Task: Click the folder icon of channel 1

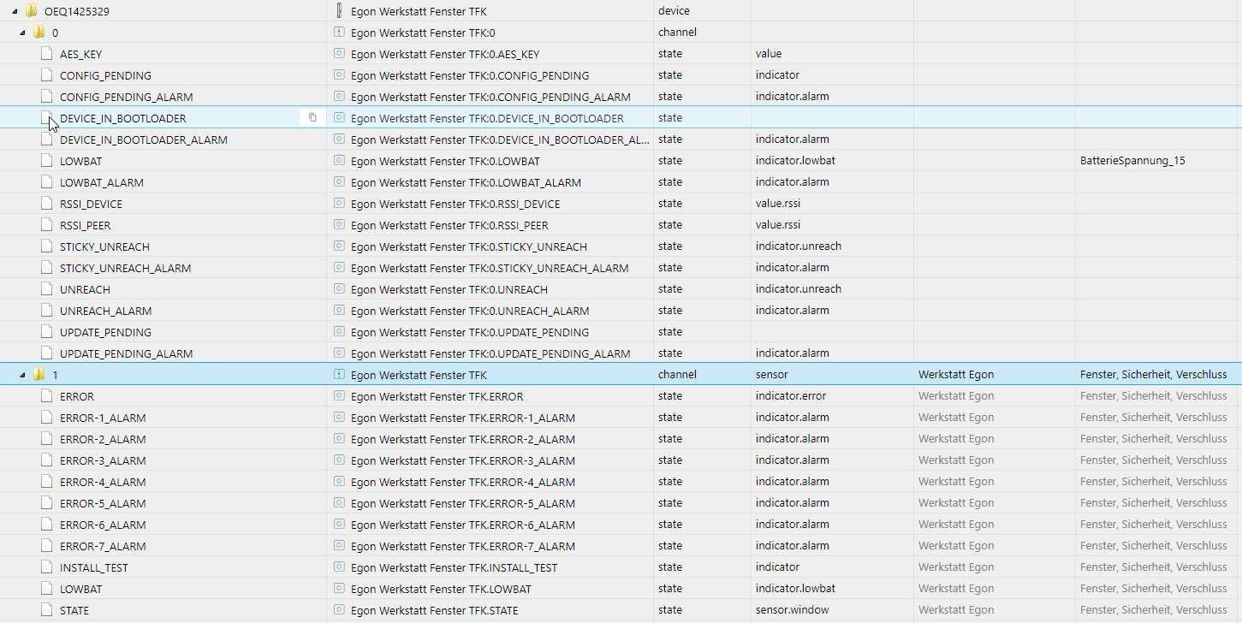Action: click(39, 375)
